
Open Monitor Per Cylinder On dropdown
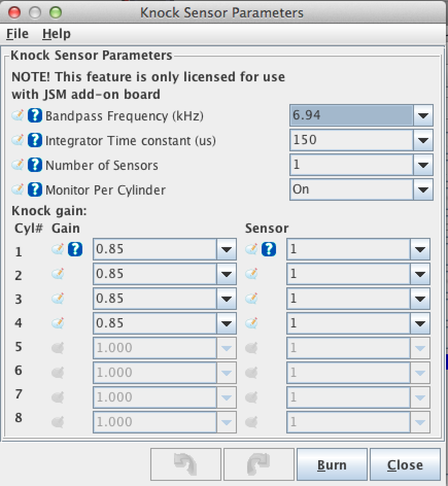pyautogui.click(x=423, y=189)
